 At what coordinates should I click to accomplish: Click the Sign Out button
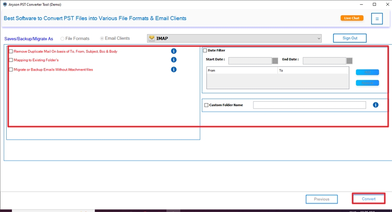point(350,38)
